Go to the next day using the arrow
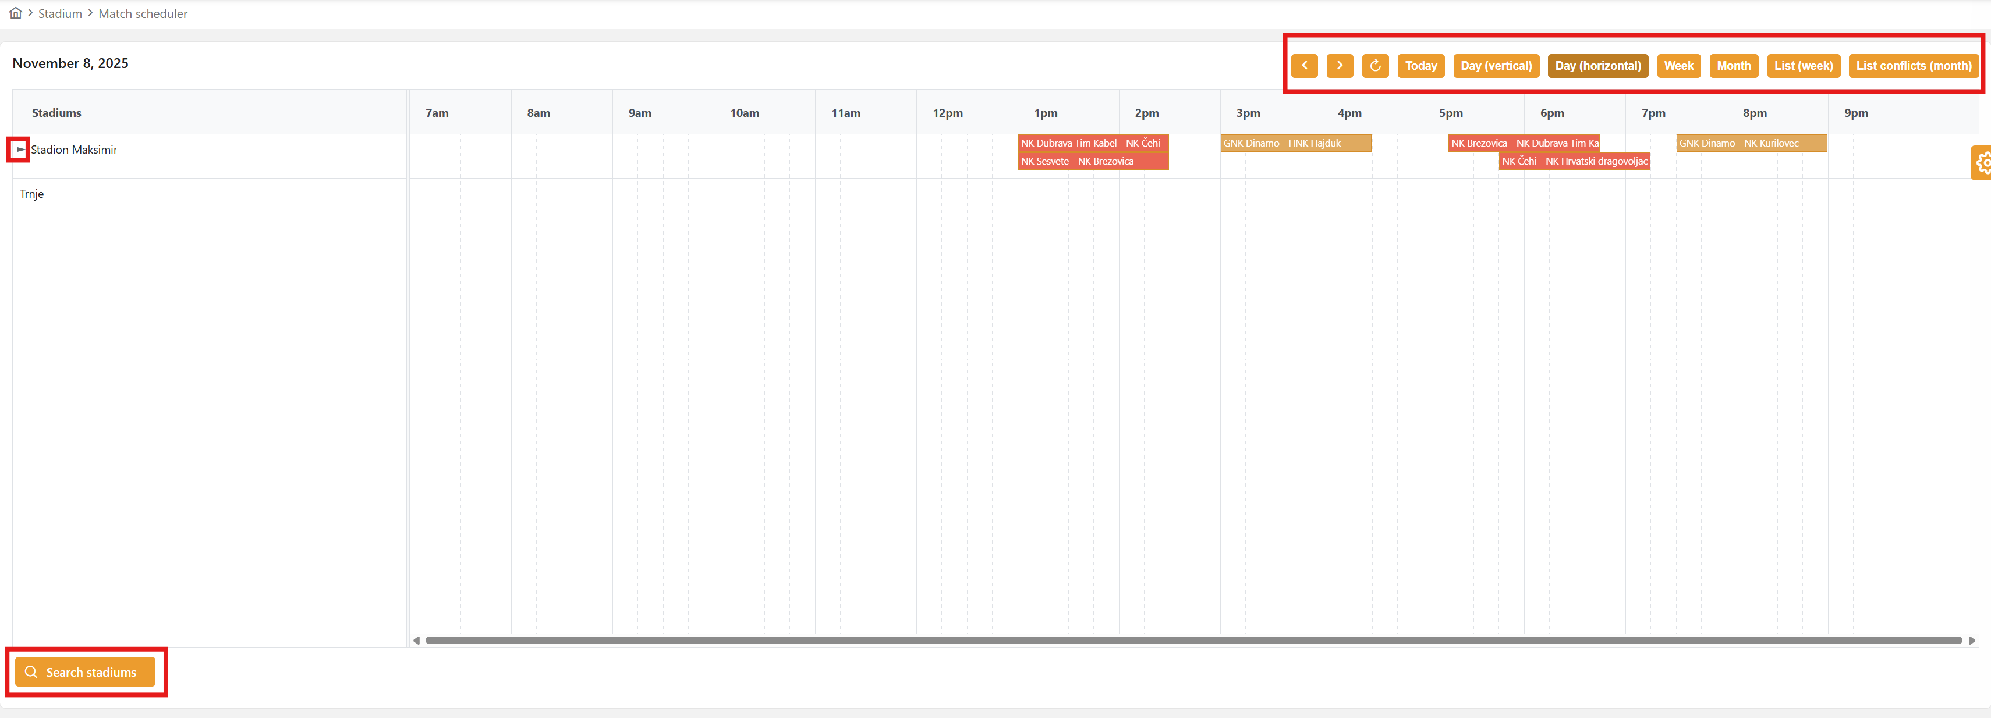The image size is (1991, 718). pyautogui.click(x=1340, y=66)
